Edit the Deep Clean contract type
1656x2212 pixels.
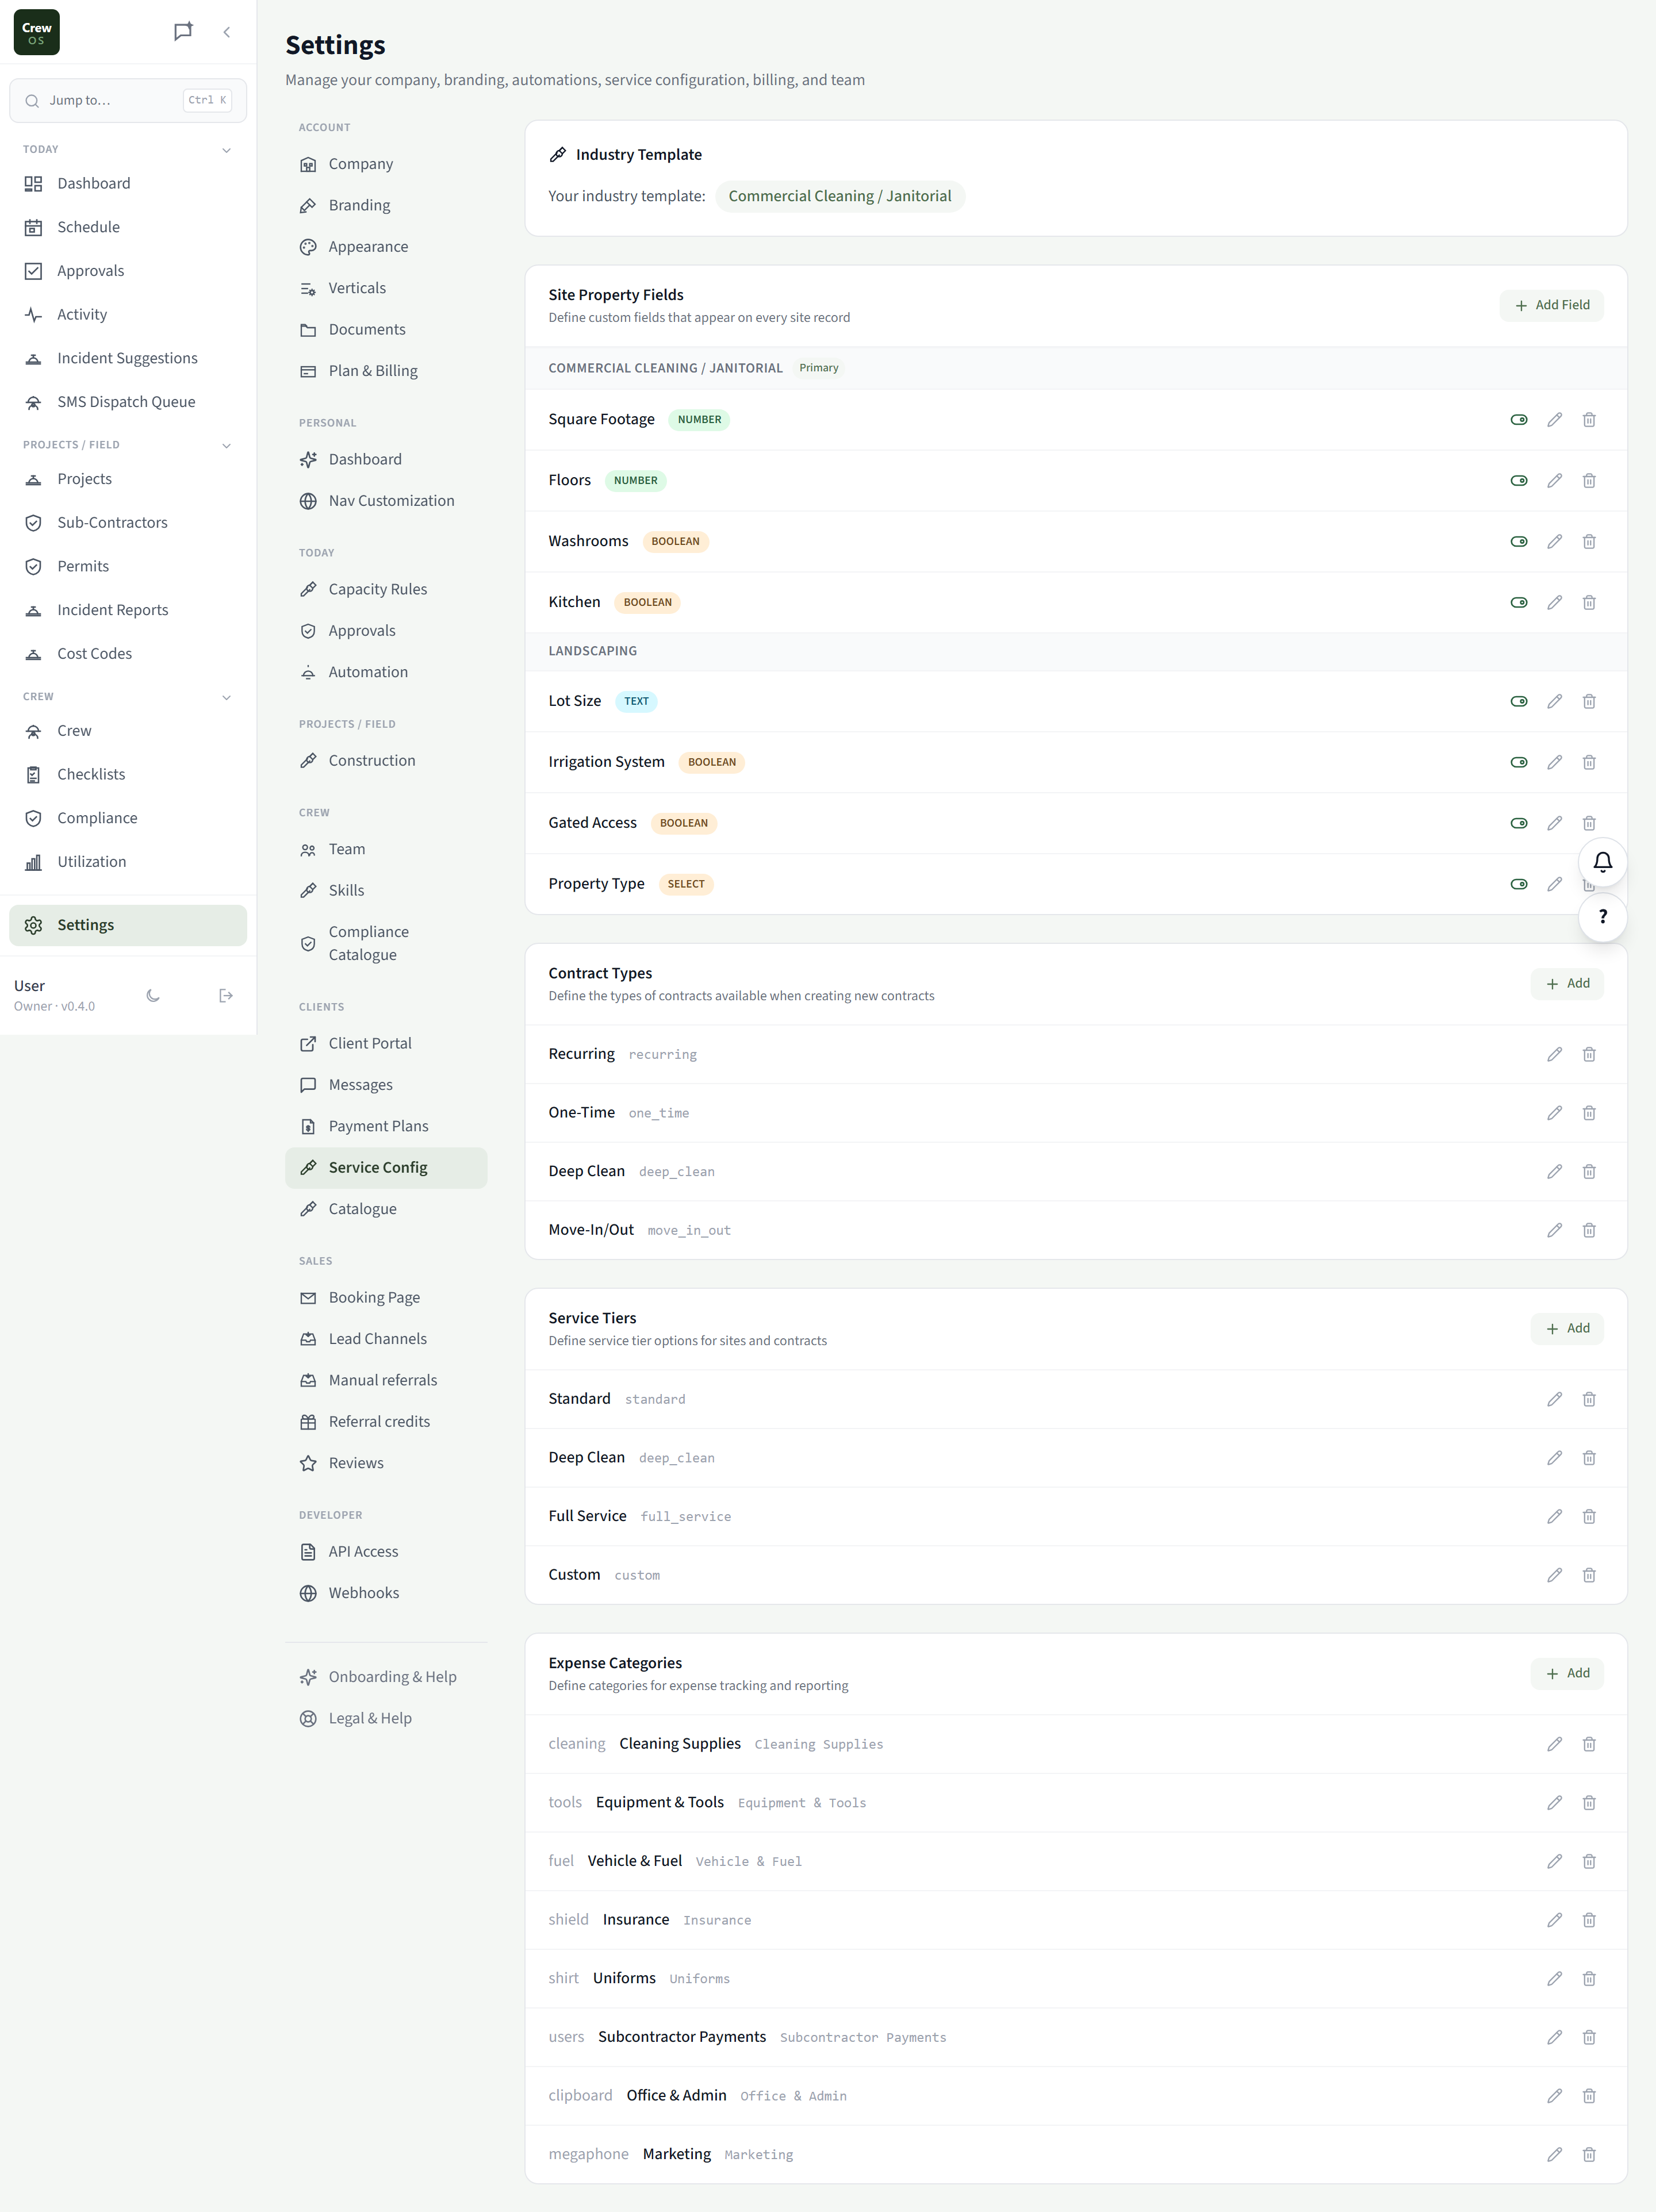tap(1554, 1172)
